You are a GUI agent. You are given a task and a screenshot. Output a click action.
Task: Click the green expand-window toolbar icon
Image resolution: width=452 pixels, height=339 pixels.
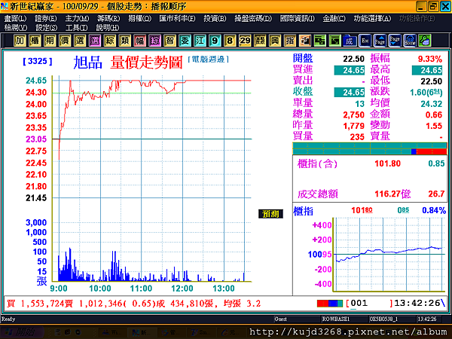click(x=334, y=41)
